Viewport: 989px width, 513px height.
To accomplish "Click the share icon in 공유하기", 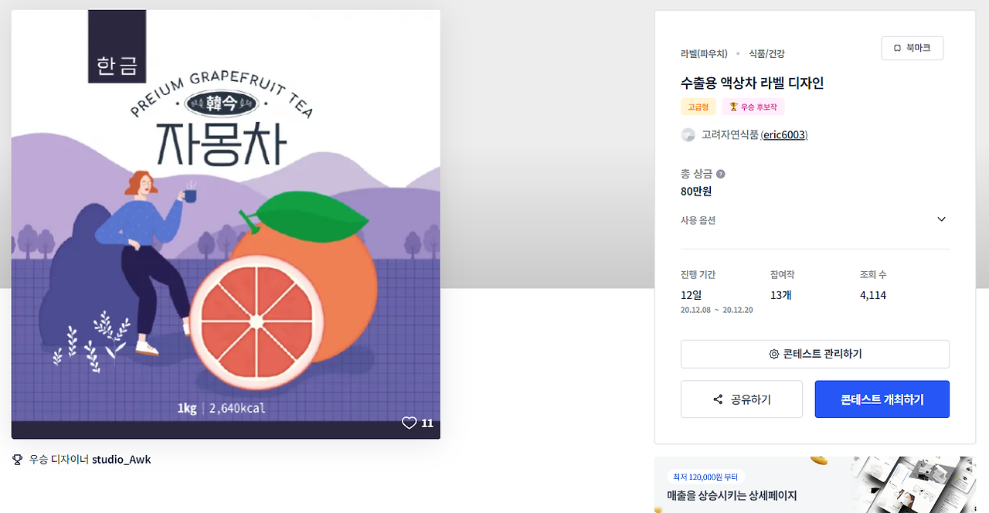I will (x=718, y=399).
